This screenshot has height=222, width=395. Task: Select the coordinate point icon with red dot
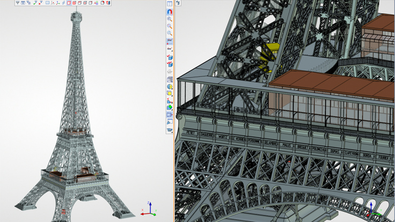click(x=53, y=3)
